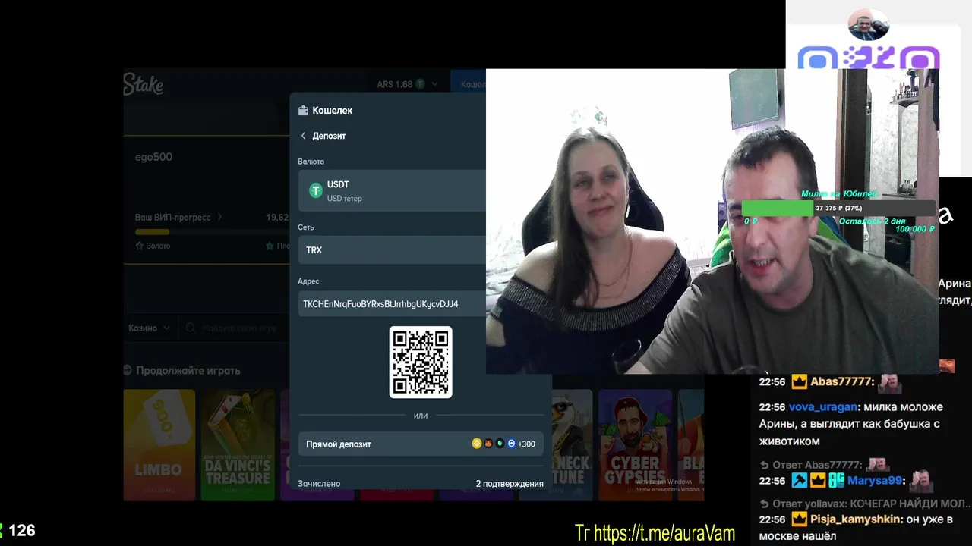Click the 2 подтверждения text
The image size is (972, 546).
click(x=510, y=483)
